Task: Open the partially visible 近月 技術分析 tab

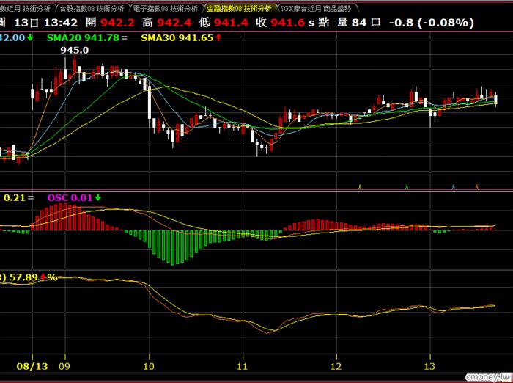Action: [x=26, y=8]
